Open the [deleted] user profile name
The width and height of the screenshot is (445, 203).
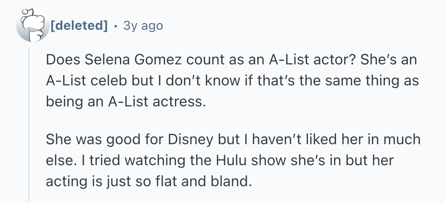[79, 26]
